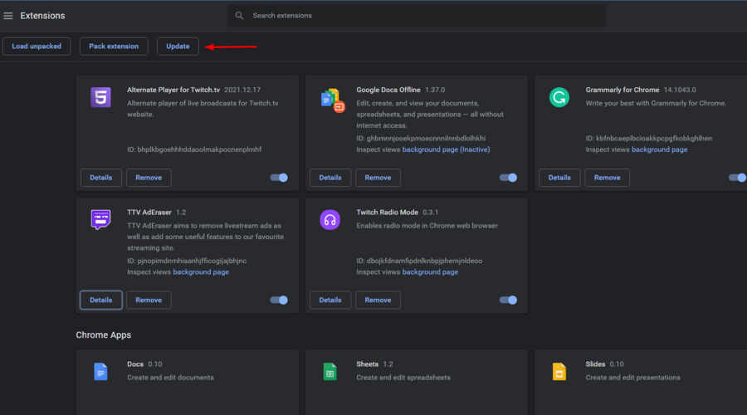Switch off the Grammarly for Chrome toggle
Screen dimensions: 747x415
point(737,178)
